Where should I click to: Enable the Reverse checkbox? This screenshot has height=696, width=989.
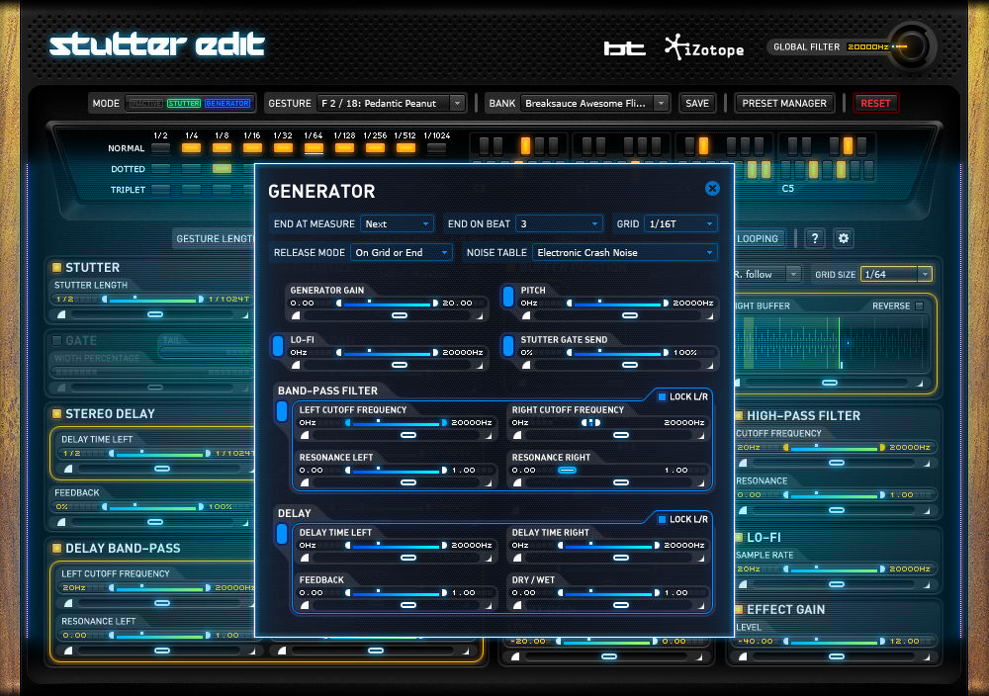[919, 306]
